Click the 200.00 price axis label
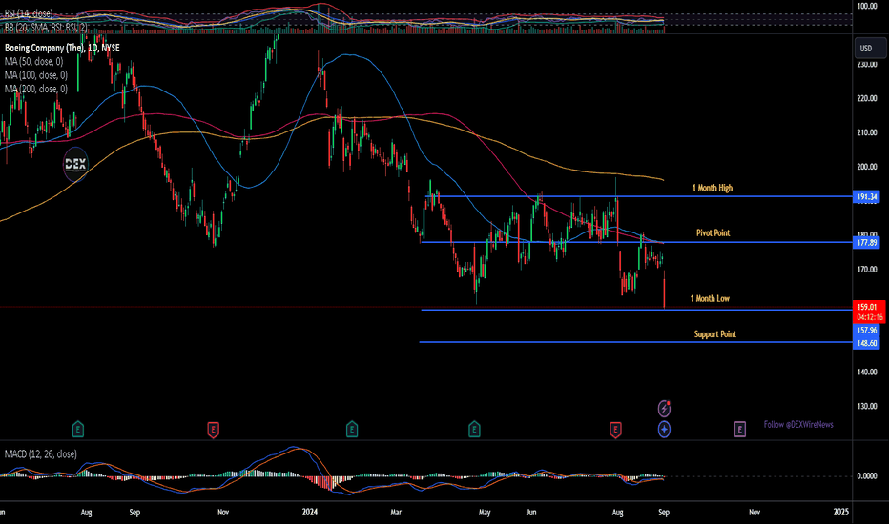 point(867,167)
